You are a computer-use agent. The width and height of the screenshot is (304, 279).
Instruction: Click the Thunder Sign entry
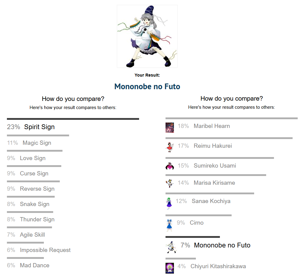pyautogui.click(x=37, y=220)
